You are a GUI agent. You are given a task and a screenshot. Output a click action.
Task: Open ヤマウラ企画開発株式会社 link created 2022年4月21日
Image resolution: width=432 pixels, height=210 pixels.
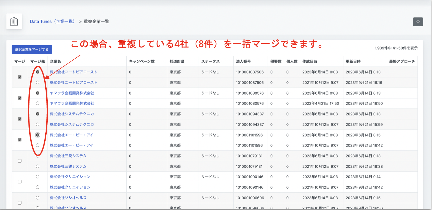(72, 103)
